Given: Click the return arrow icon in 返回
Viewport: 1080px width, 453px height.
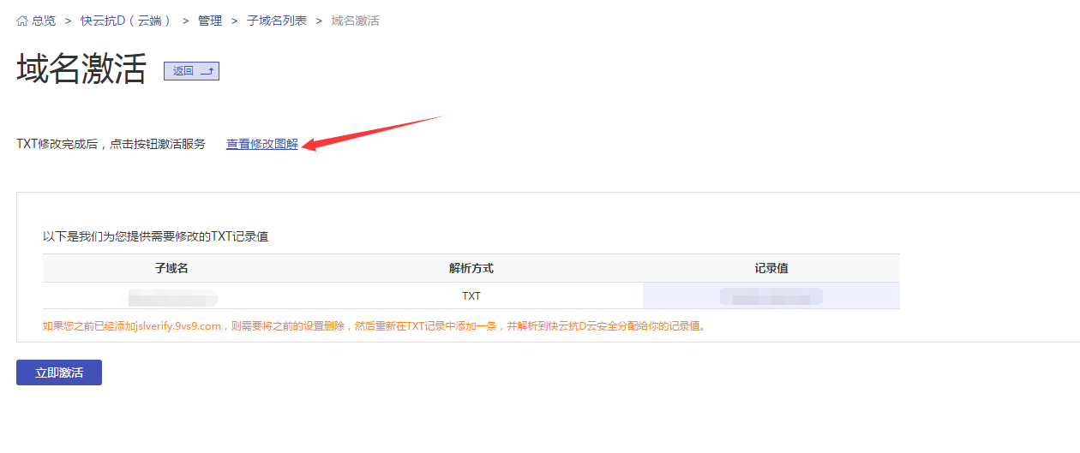Looking at the screenshot, I should (x=207, y=71).
